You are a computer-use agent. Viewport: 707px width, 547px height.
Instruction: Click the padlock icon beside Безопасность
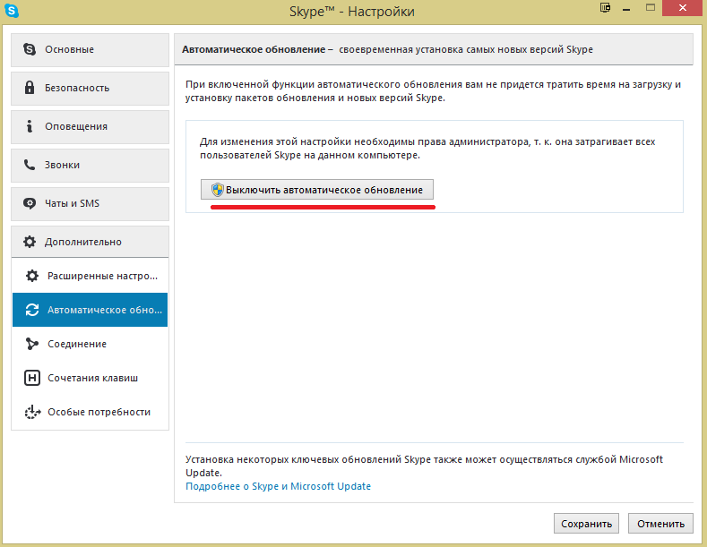[30, 88]
